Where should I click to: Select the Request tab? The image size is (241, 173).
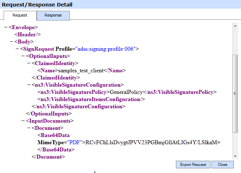click(x=20, y=15)
